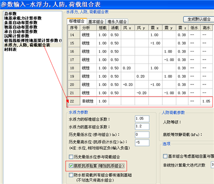The width and height of the screenshot is (214, 184).
Task: Select row number 21 header
Action: pyautogui.click(x=74, y=93)
